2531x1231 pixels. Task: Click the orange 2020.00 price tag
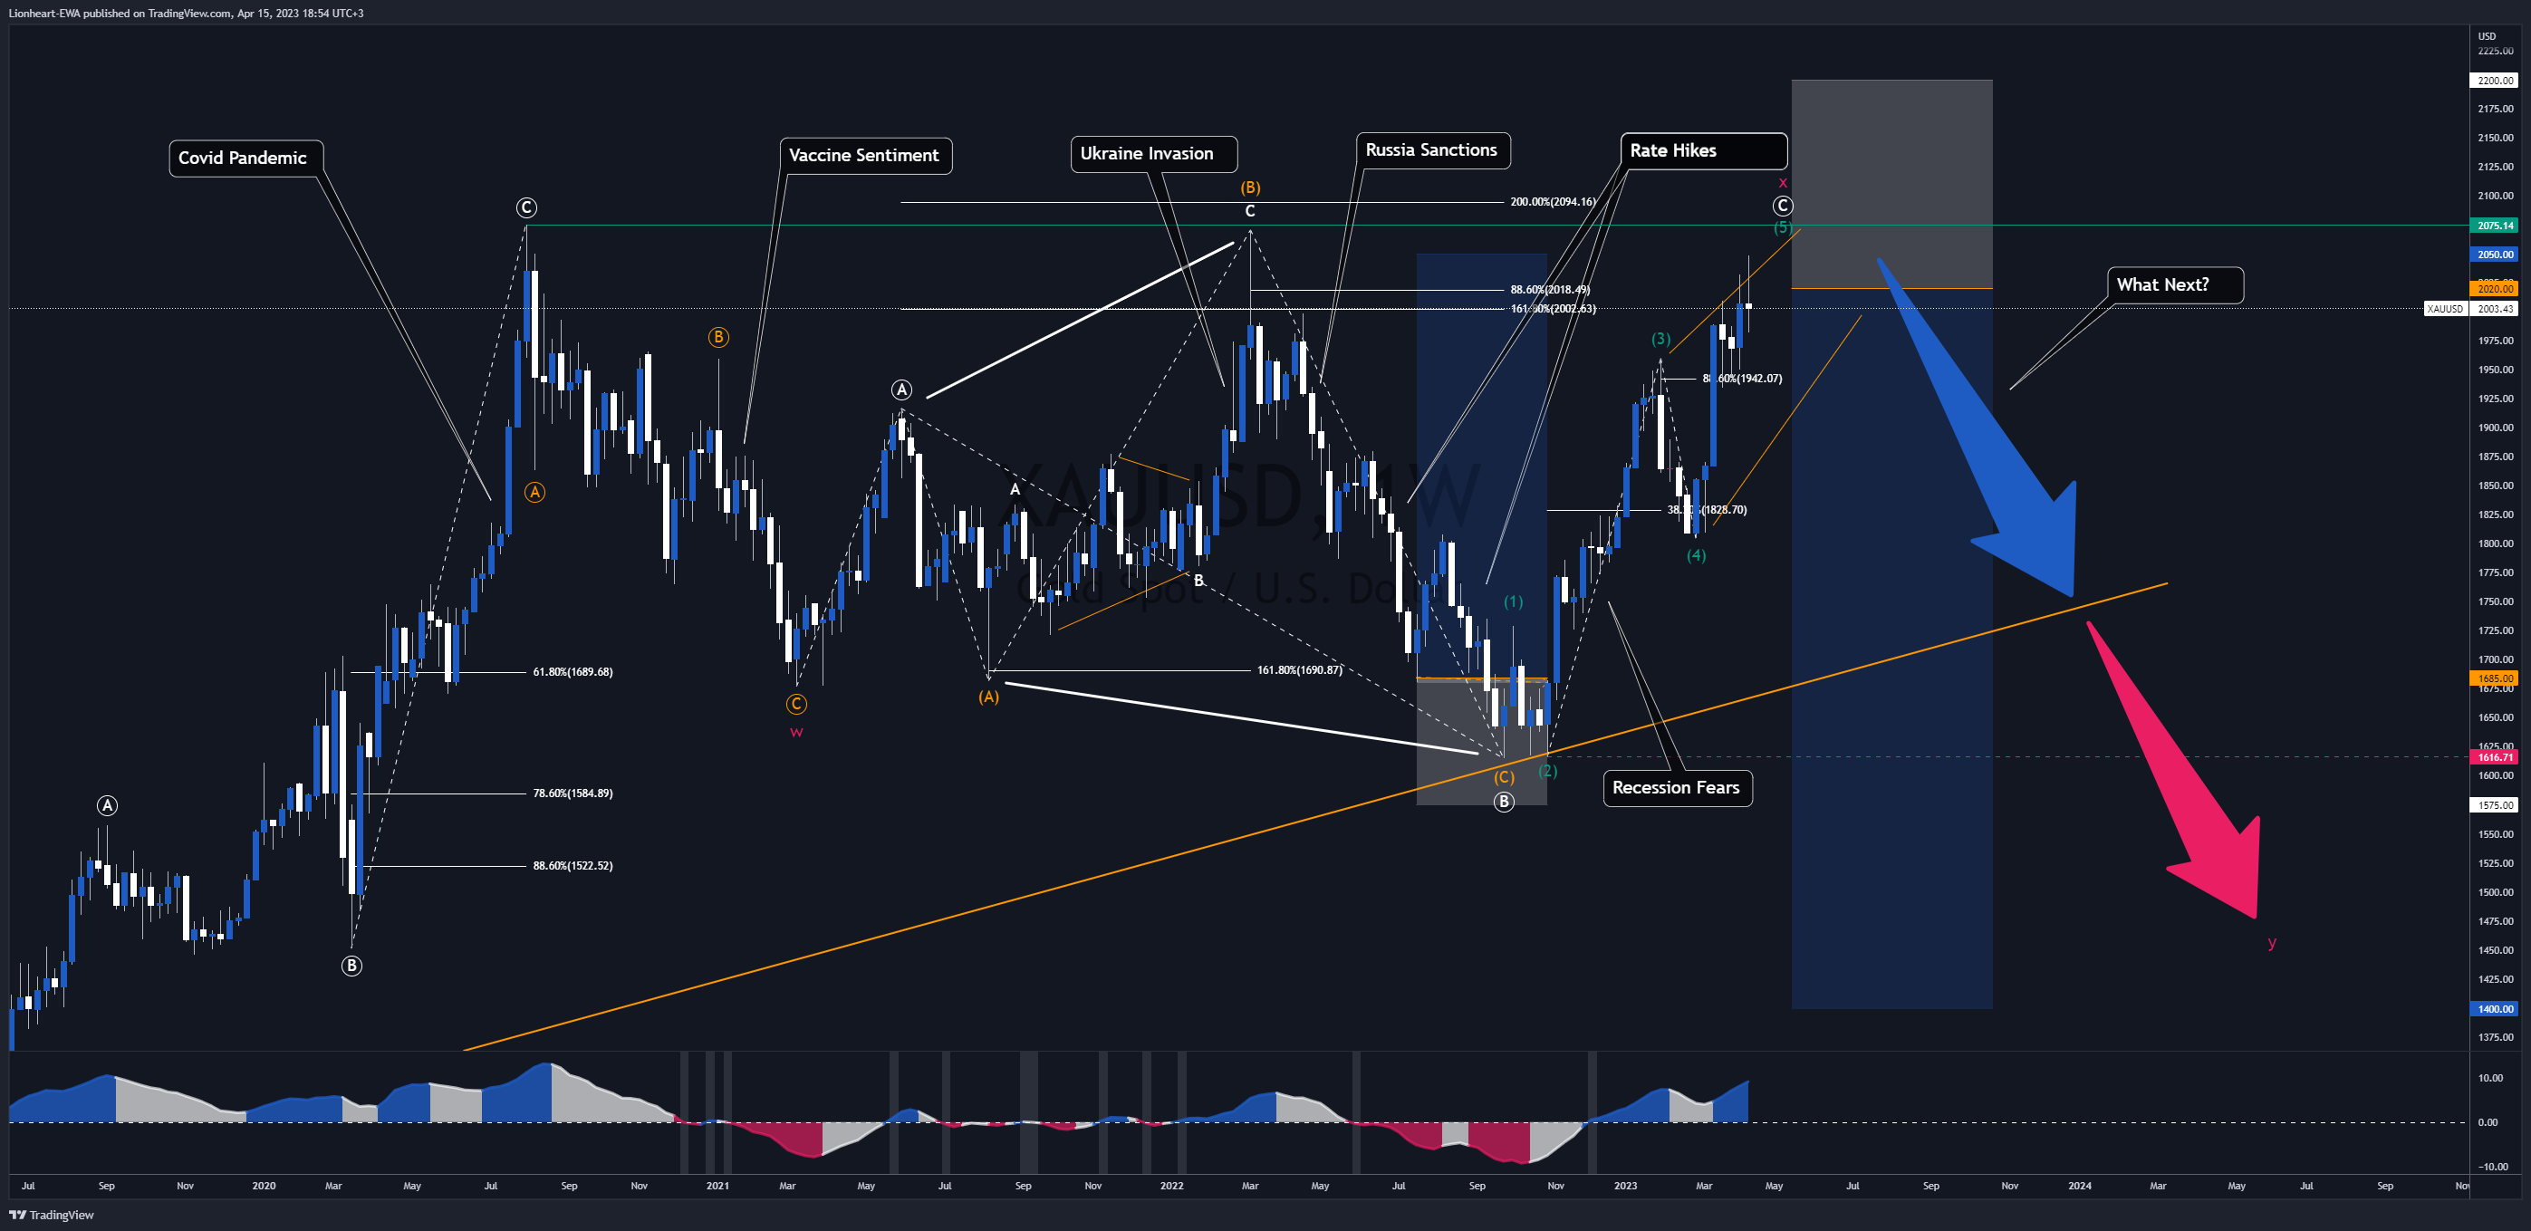click(x=2494, y=289)
